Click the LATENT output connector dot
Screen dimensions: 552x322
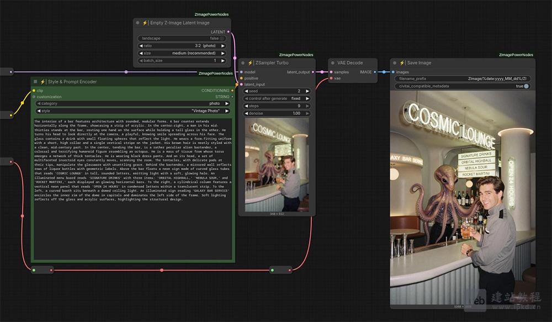coord(229,32)
